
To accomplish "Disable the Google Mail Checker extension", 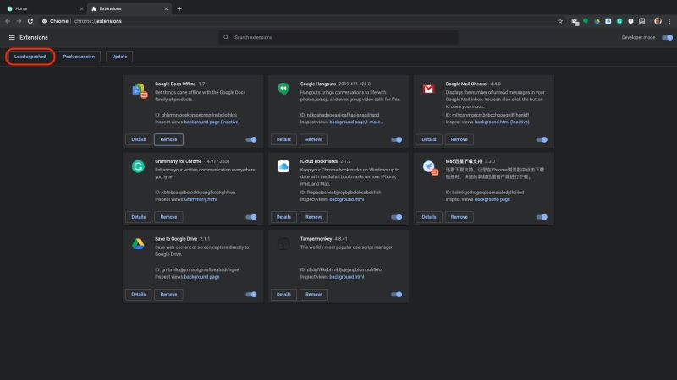I will coord(542,139).
